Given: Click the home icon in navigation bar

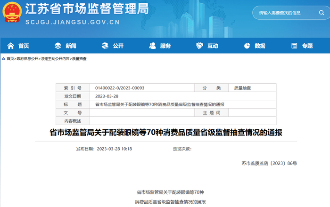Looking at the screenshot, I should coord(10,46).
